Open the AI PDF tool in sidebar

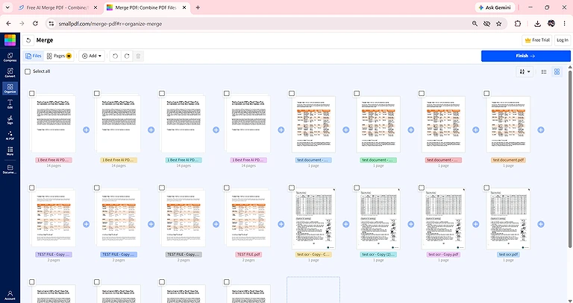tap(10, 135)
